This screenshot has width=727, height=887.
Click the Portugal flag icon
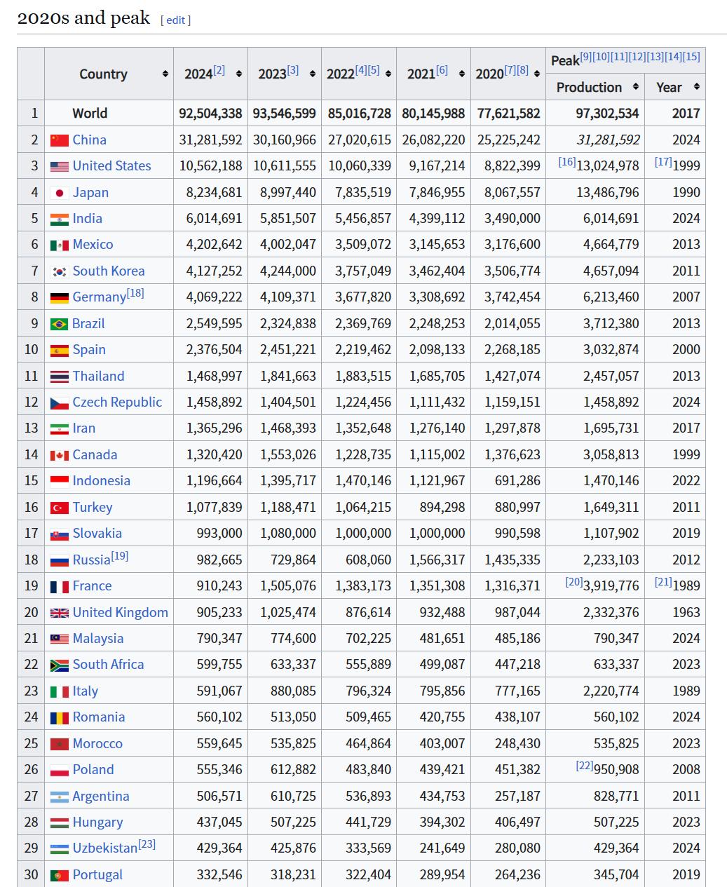(x=60, y=875)
